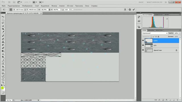Open the opacity slider arrow

click(179, 33)
